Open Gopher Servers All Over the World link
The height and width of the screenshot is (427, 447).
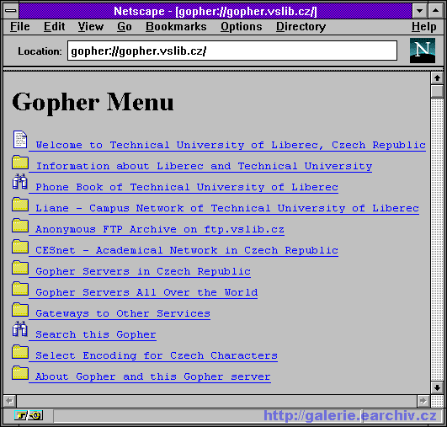[146, 292]
